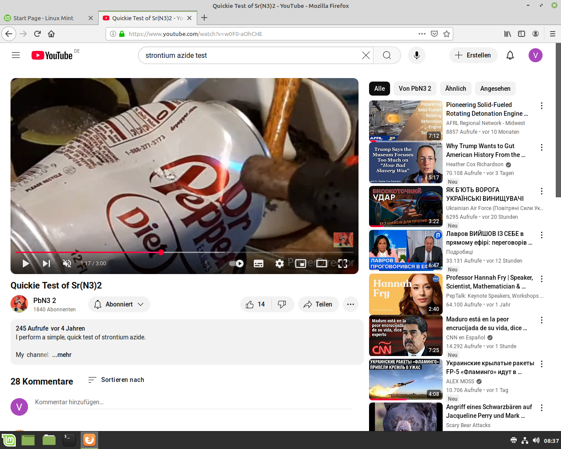Open Professor Hannah Fry video thumbnail

(x=406, y=294)
